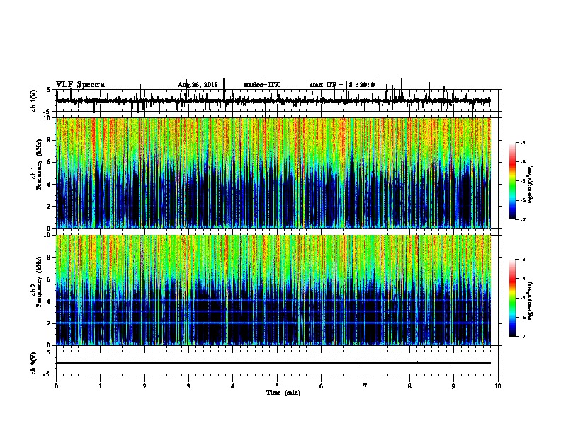Click the time axis tick label "10"
The width and height of the screenshot is (561, 433).
point(498,386)
